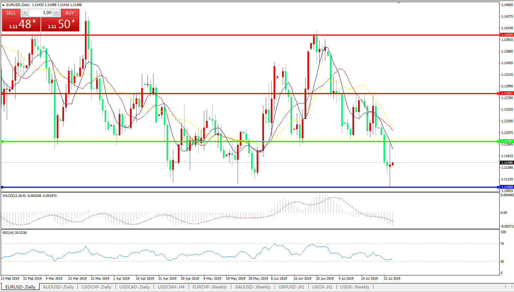The height and width of the screenshot is (292, 514).
Task: Click the SELL button
Action: click(x=11, y=13)
